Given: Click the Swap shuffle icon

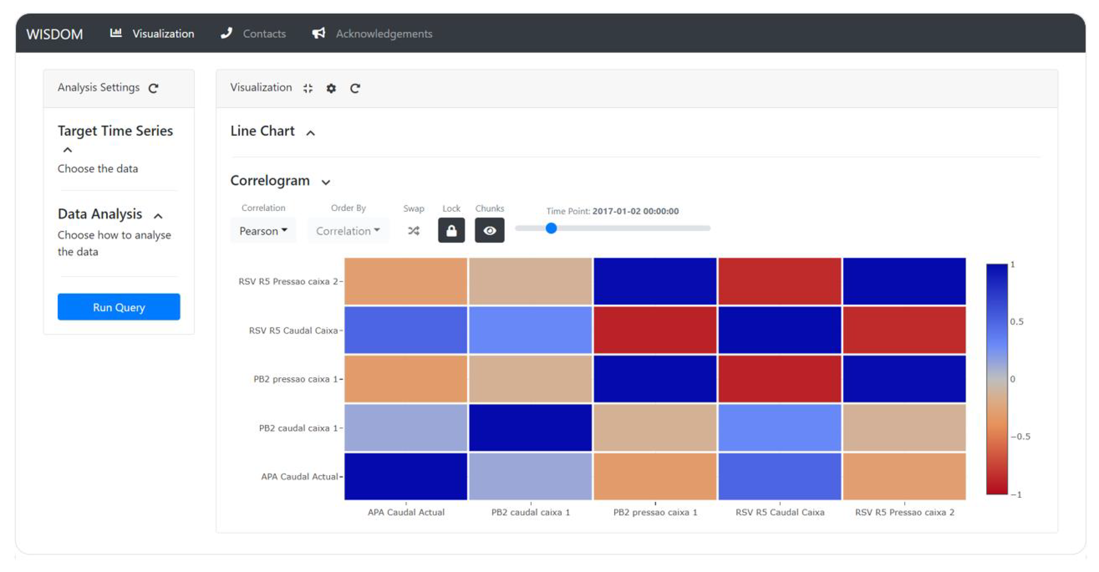Looking at the screenshot, I should 413,231.
